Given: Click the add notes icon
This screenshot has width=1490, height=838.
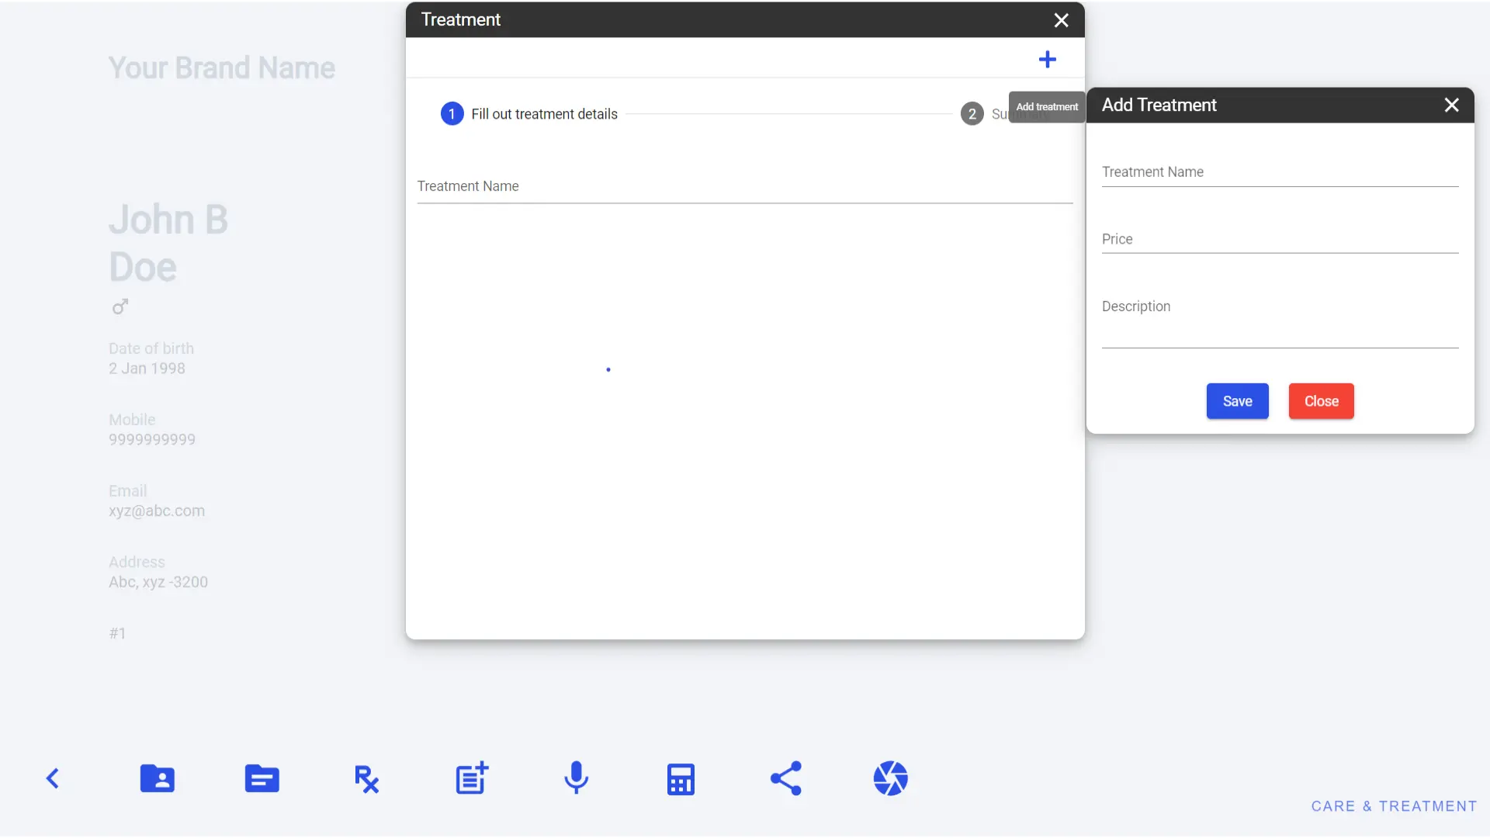Looking at the screenshot, I should [x=471, y=779].
